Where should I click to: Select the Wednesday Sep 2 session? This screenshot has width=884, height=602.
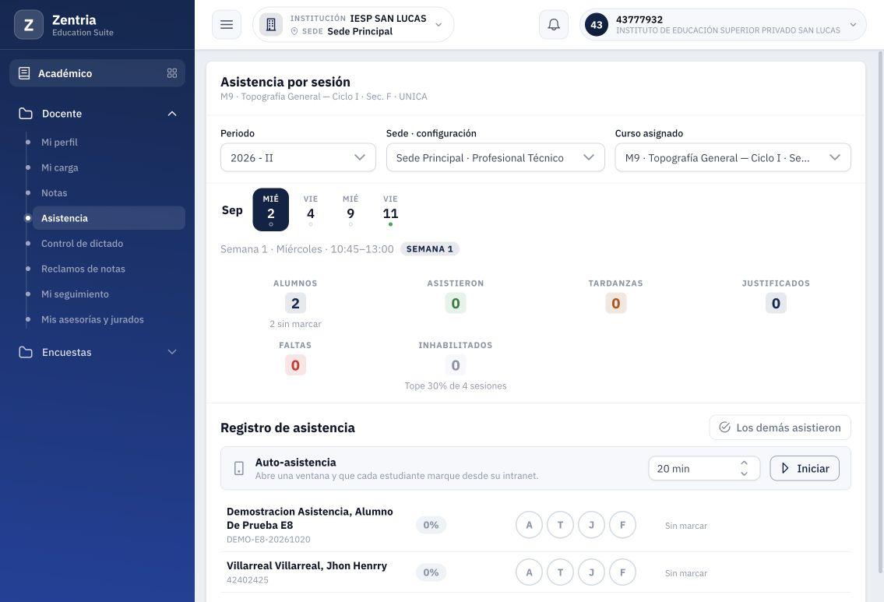[270, 209]
